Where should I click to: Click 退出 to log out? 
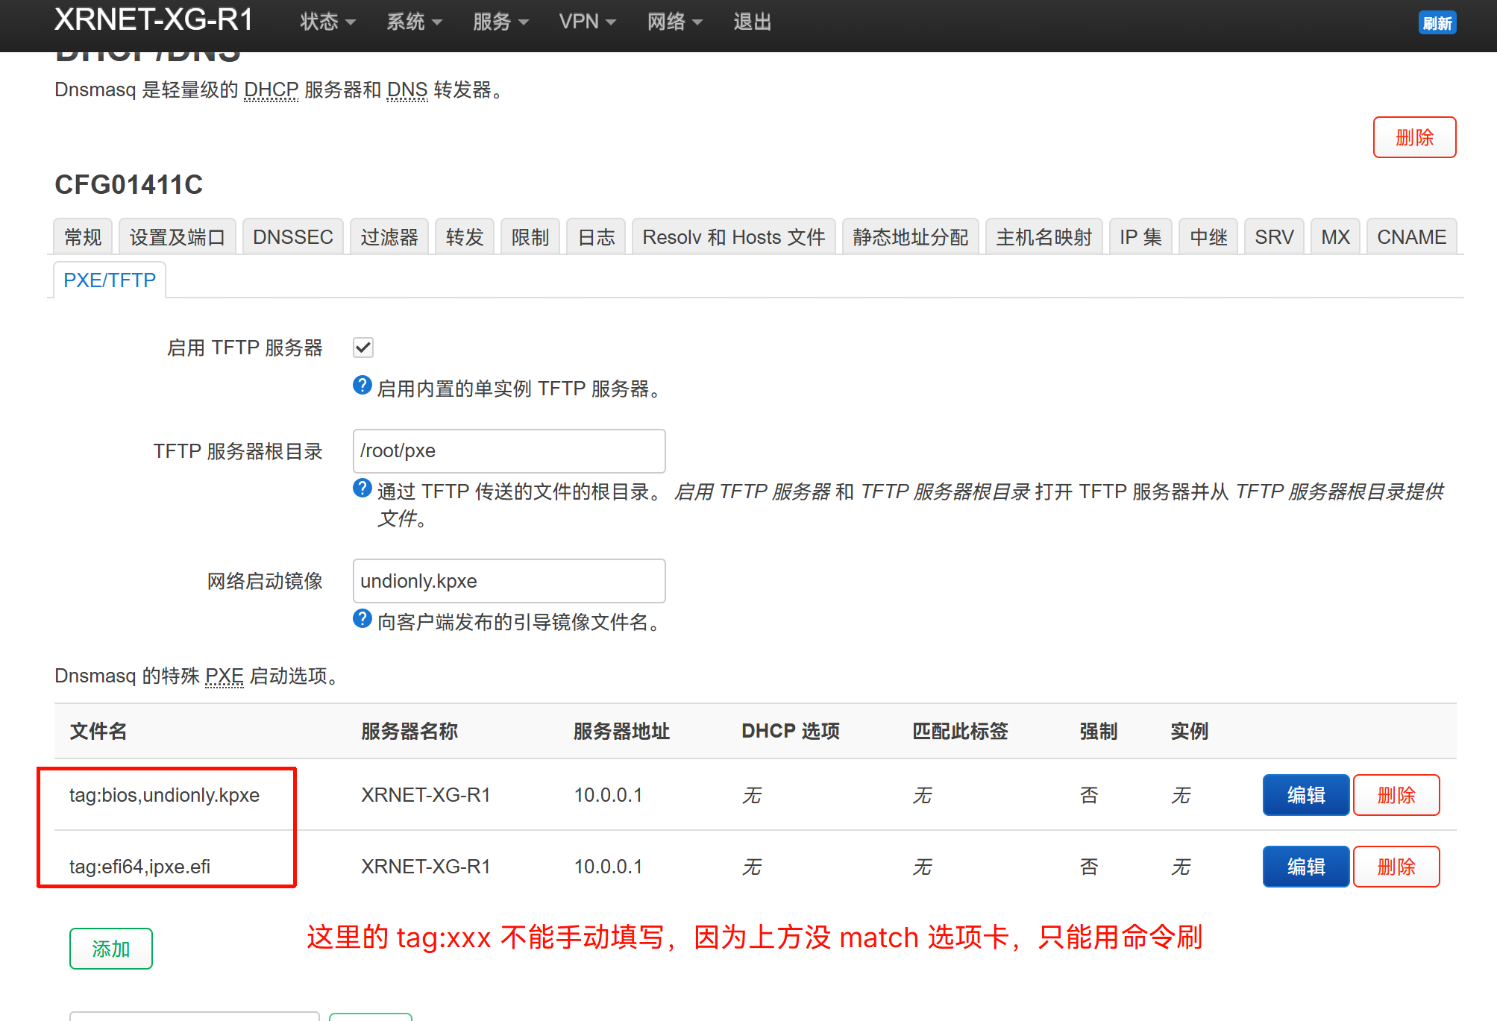[x=752, y=22]
